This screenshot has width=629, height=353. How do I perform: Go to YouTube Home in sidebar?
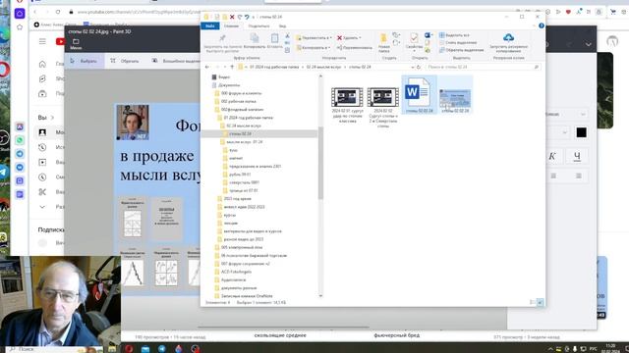click(x=42, y=64)
